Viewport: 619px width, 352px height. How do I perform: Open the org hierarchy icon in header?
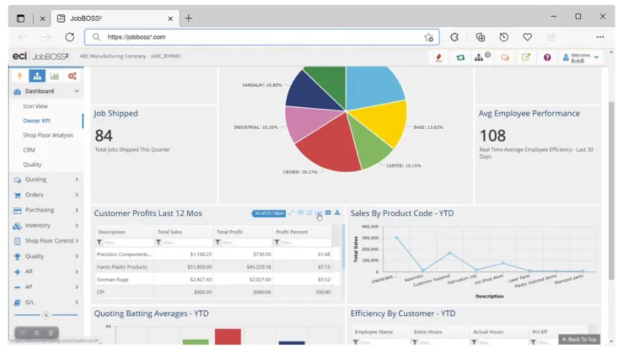pos(479,57)
